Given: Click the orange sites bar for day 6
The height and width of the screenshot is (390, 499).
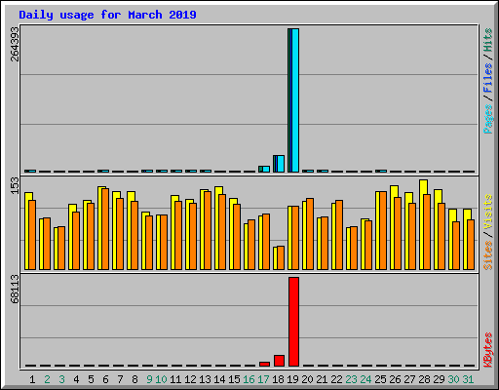Looking at the screenshot, I should coord(105,229).
